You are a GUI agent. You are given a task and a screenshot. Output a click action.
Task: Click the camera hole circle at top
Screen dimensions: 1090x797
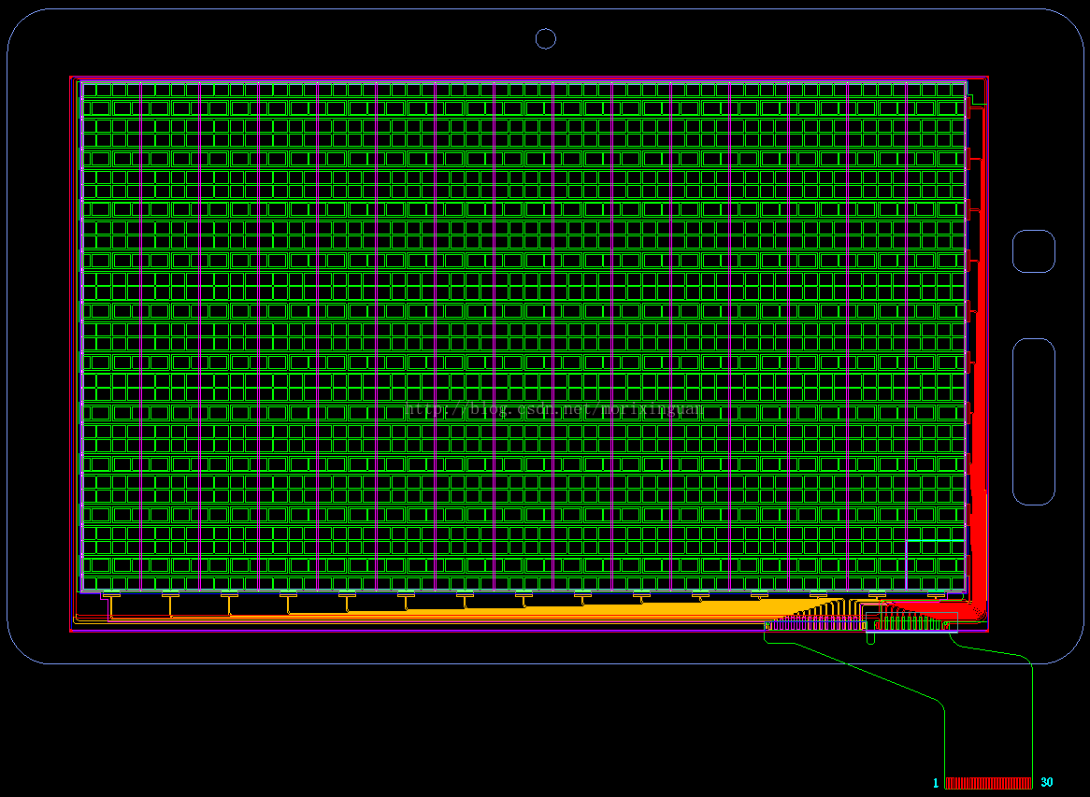pyautogui.click(x=546, y=39)
